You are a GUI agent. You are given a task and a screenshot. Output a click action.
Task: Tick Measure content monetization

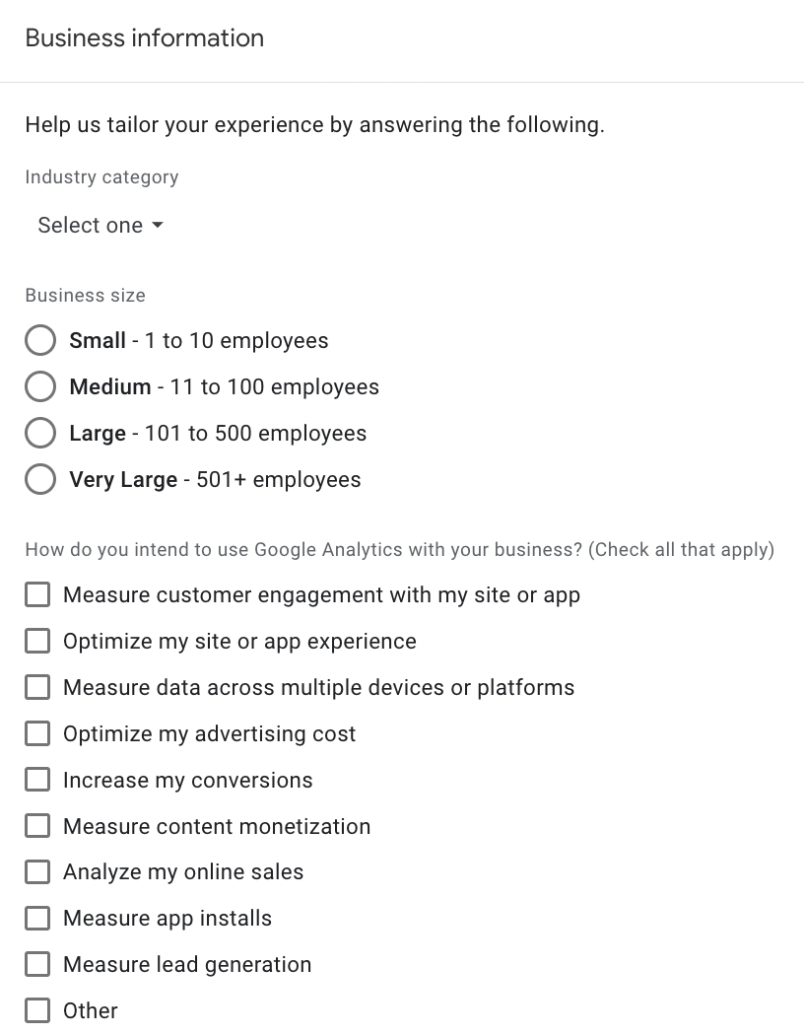37,826
